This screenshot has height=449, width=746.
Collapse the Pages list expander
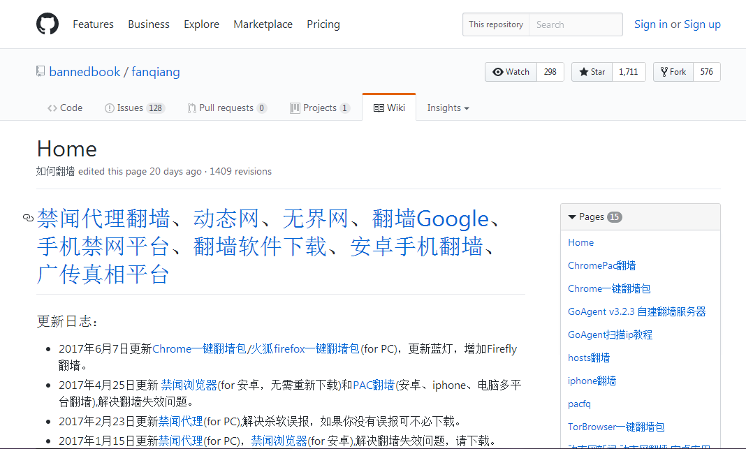tap(572, 217)
